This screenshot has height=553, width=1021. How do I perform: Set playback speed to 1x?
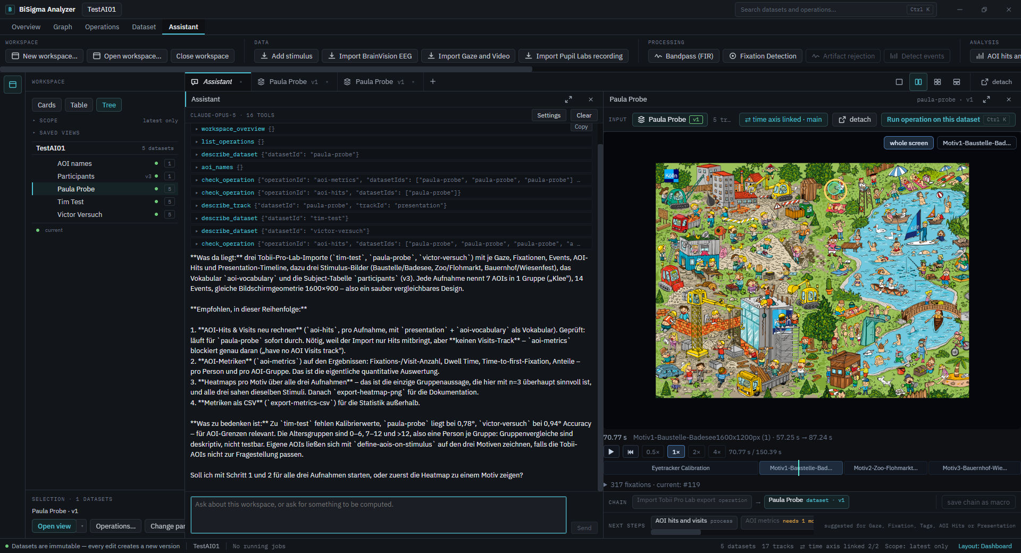tap(676, 452)
